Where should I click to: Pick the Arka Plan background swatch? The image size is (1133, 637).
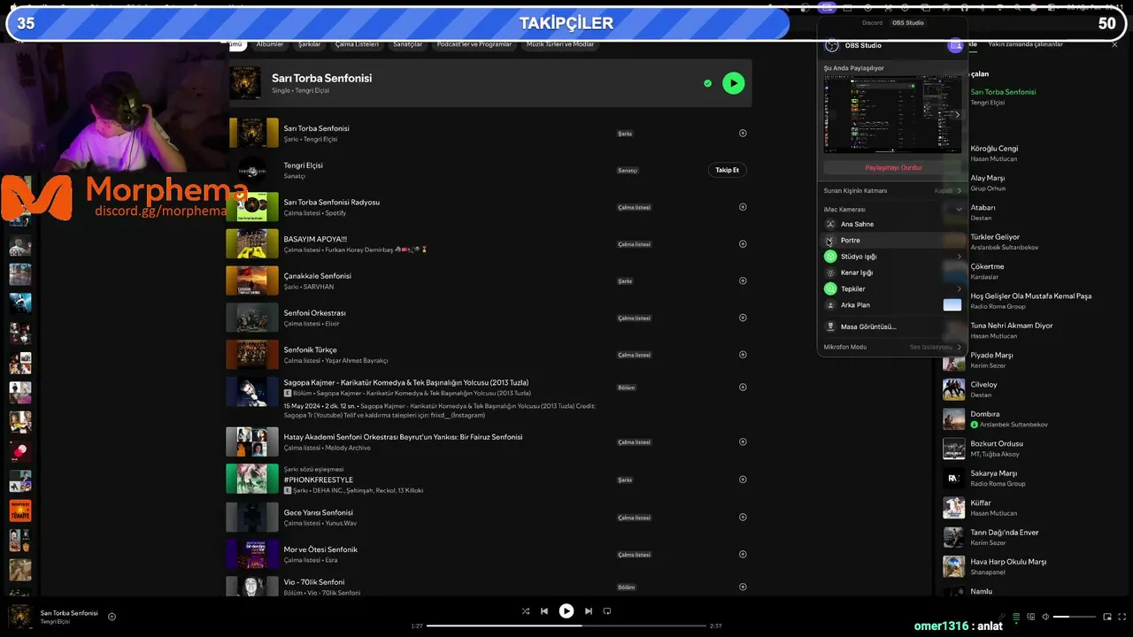tap(952, 305)
